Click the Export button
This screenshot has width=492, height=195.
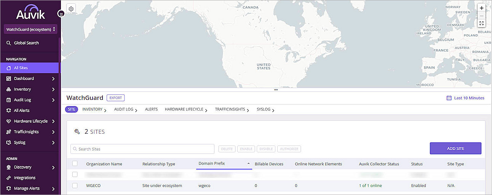(116, 98)
